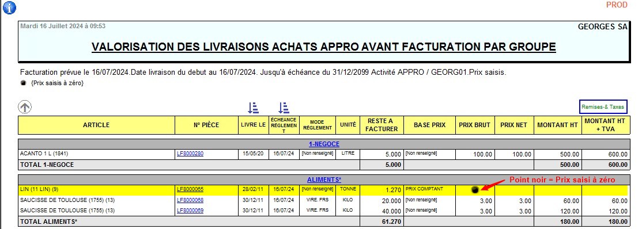Open piece link LF8000280
Screen dimensions: 642x229
tap(190, 154)
